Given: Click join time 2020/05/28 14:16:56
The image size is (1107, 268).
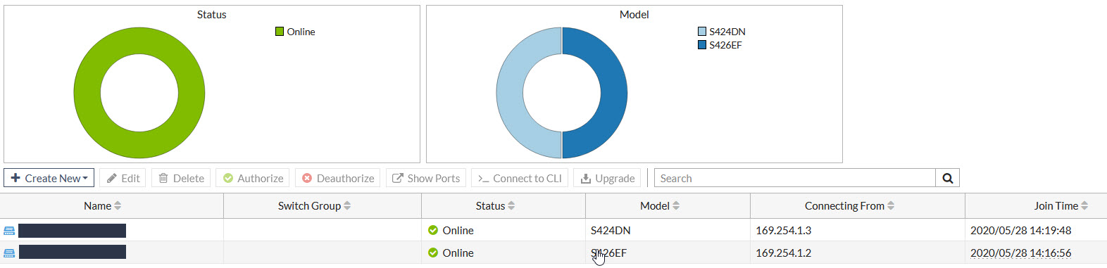Looking at the screenshot, I should click(x=1020, y=253).
